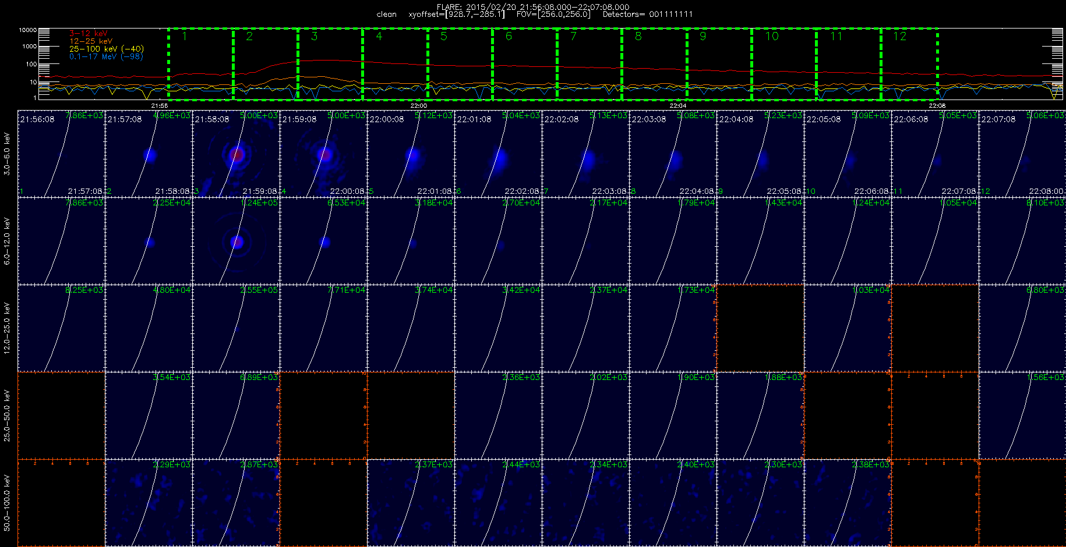This screenshot has width=1066, height=547.
Task: Click interval 3 label in the light curve
Action: click(x=314, y=36)
